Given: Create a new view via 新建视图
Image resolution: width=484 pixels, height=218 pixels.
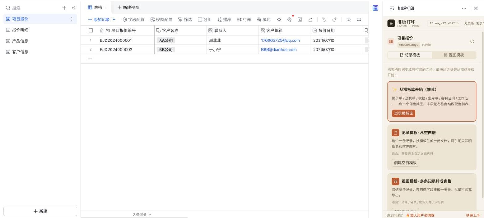Looking at the screenshot, I should [x=128, y=7].
